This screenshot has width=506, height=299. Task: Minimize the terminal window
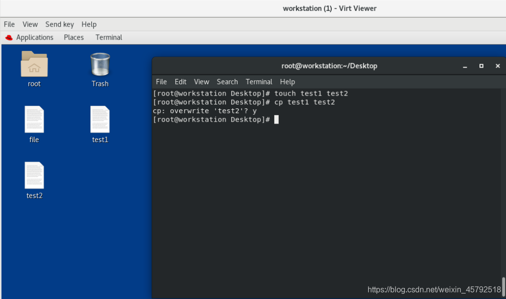click(x=465, y=66)
